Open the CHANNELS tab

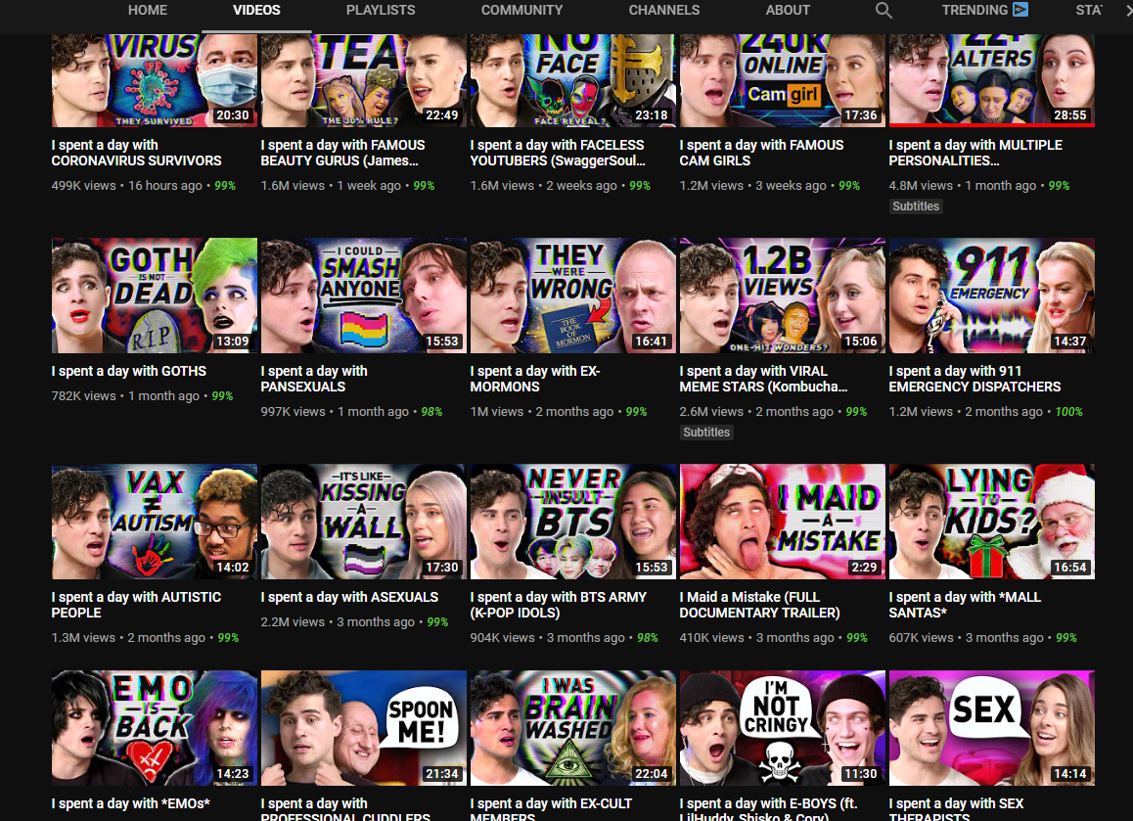(x=664, y=10)
